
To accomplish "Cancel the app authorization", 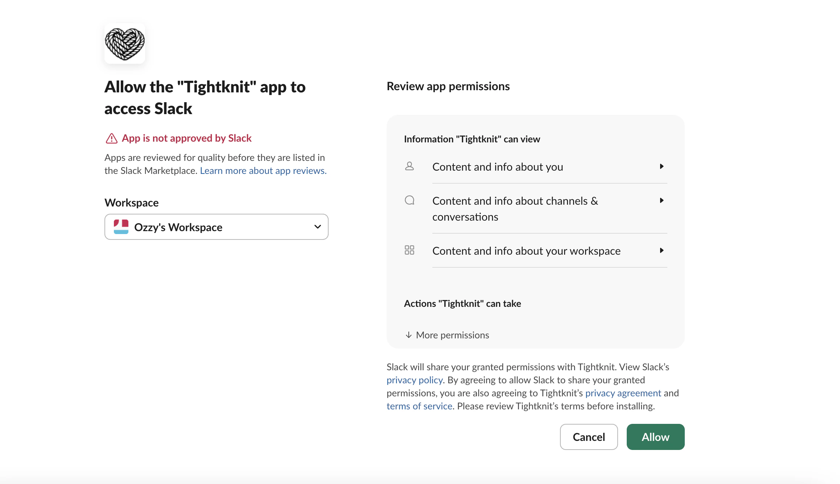I will [589, 437].
